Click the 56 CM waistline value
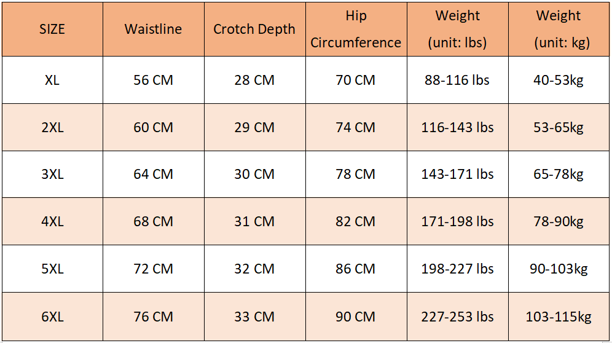Viewport: 612px width, 343px height. click(154, 80)
